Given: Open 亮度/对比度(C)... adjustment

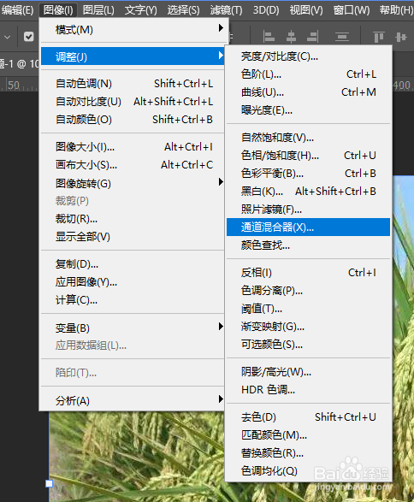Looking at the screenshot, I should click(x=308, y=56).
